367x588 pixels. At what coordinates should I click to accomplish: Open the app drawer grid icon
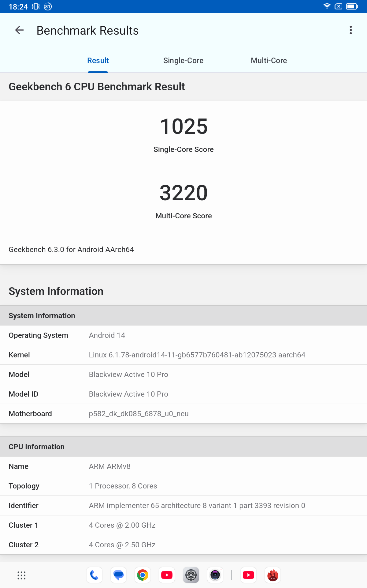[x=21, y=575]
